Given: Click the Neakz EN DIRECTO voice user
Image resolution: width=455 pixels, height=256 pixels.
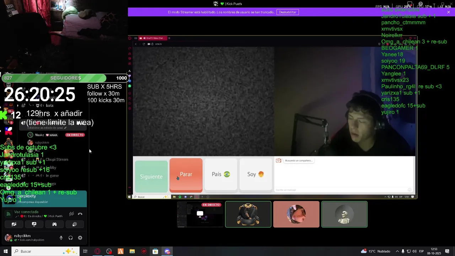Looking at the screenshot, I should (56, 135).
